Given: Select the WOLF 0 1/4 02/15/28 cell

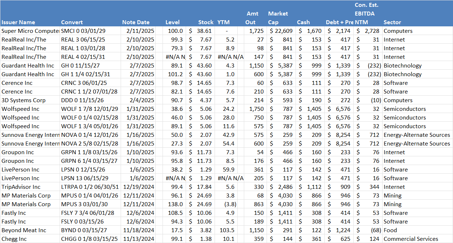Looking at the screenshot, I should [x=90, y=118].
